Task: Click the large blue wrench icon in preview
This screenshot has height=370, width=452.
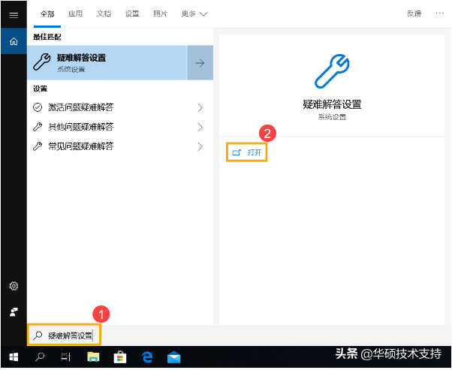Action: click(x=332, y=71)
